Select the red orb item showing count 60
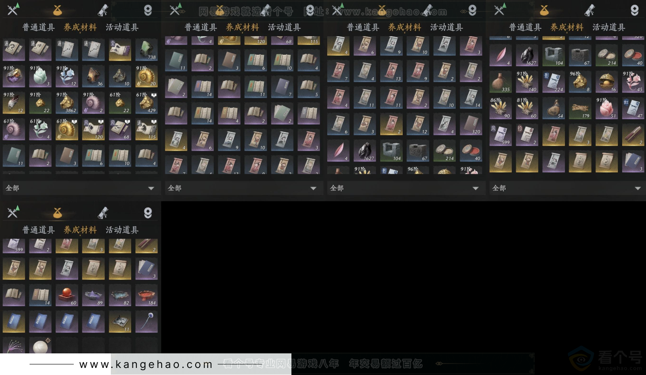 tap(67, 295)
